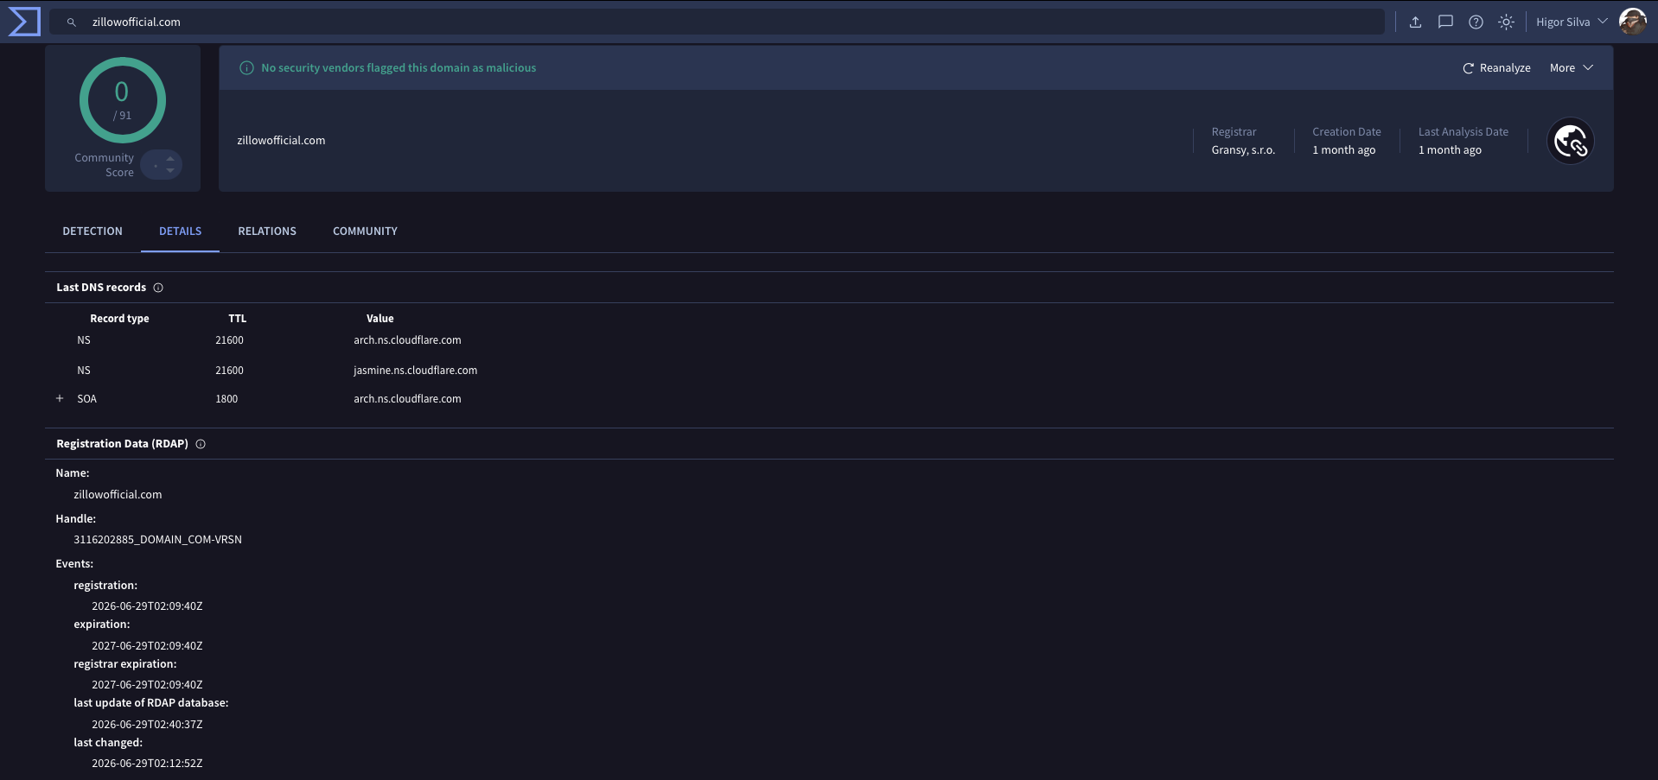Screen dimensions: 1658x780
Task: Vote down on the Community Score
Action: (170, 170)
